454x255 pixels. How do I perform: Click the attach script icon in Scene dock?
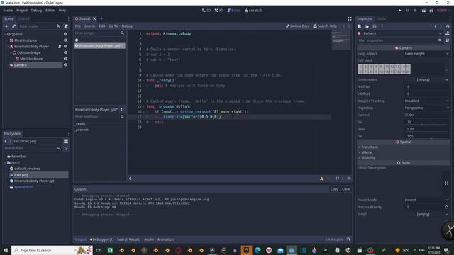66,26
